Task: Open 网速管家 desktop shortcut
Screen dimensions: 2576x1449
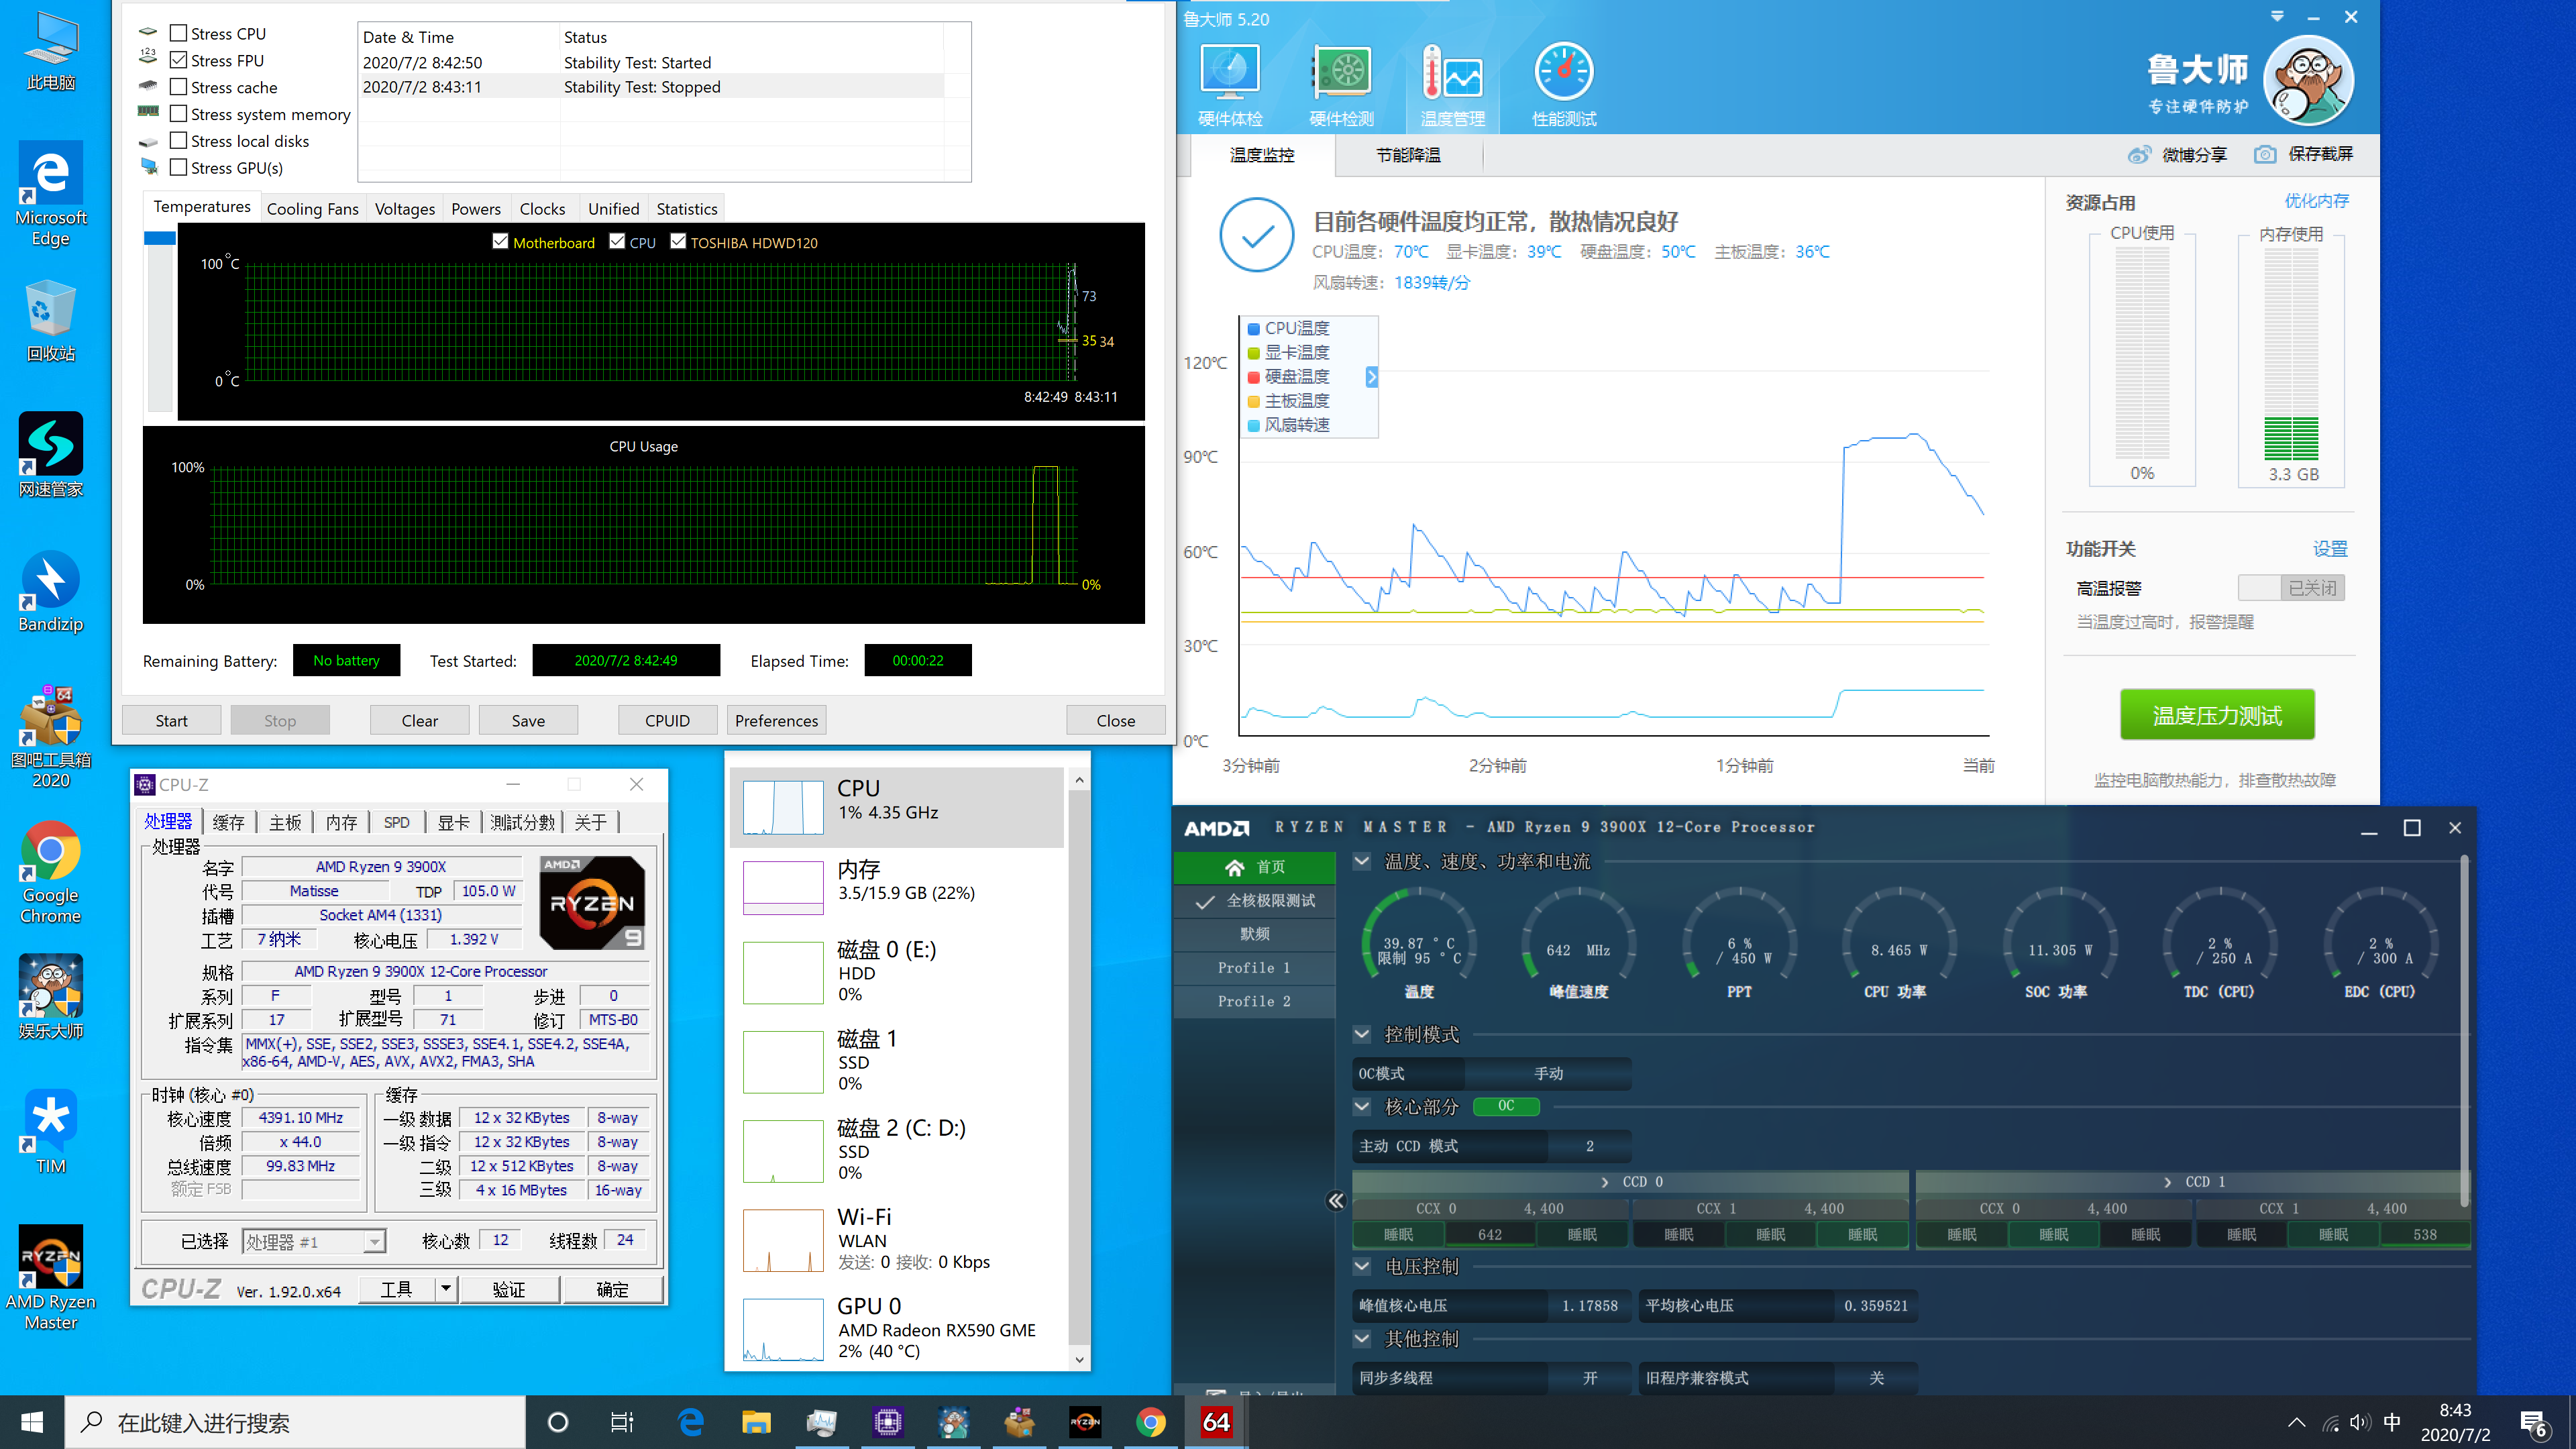Action: [51, 455]
